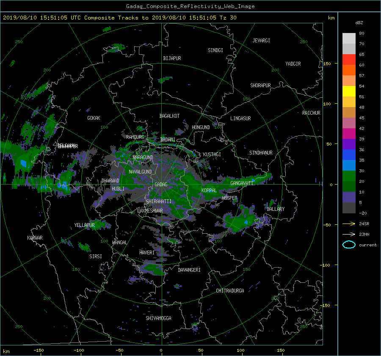The image size is (381, 356).
Task: Click the SHORAPUR city label
Action: click(260, 86)
